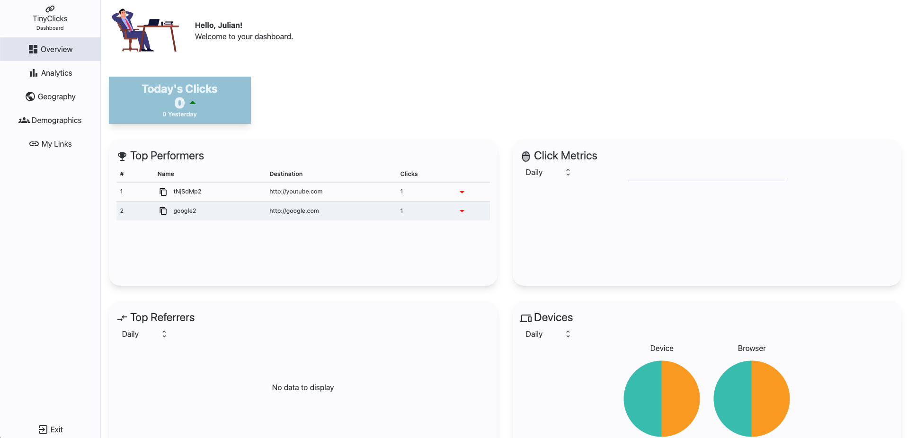This screenshot has height=438, width=907.
Task: Click the Top Referrers heading
Action: [x=162, y=317]
